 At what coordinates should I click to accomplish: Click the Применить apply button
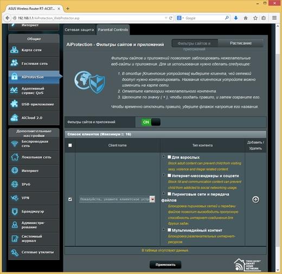tap(165, 265)
